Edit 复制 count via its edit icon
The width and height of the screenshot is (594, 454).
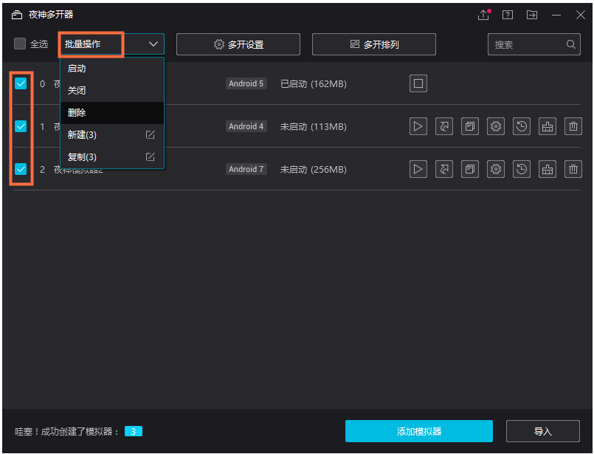click(x=150, y=157)
